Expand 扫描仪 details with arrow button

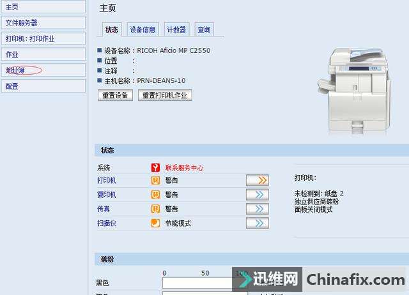coord(258,223)
